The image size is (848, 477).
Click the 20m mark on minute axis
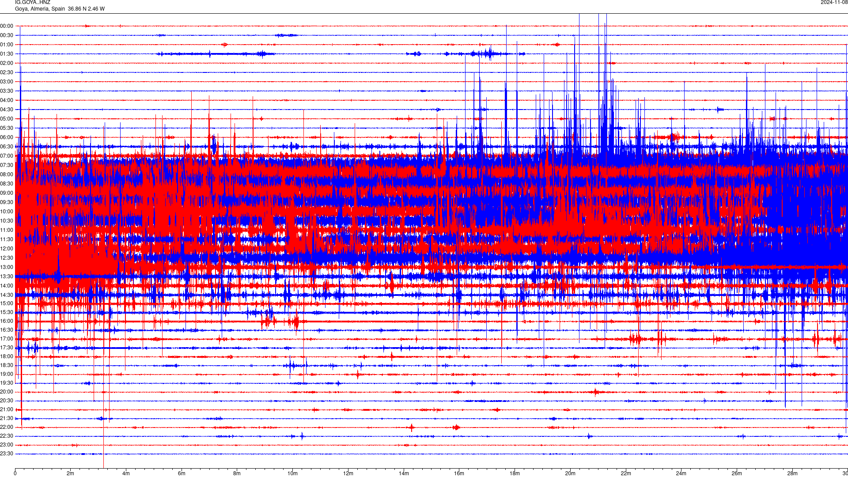(570, 473)
